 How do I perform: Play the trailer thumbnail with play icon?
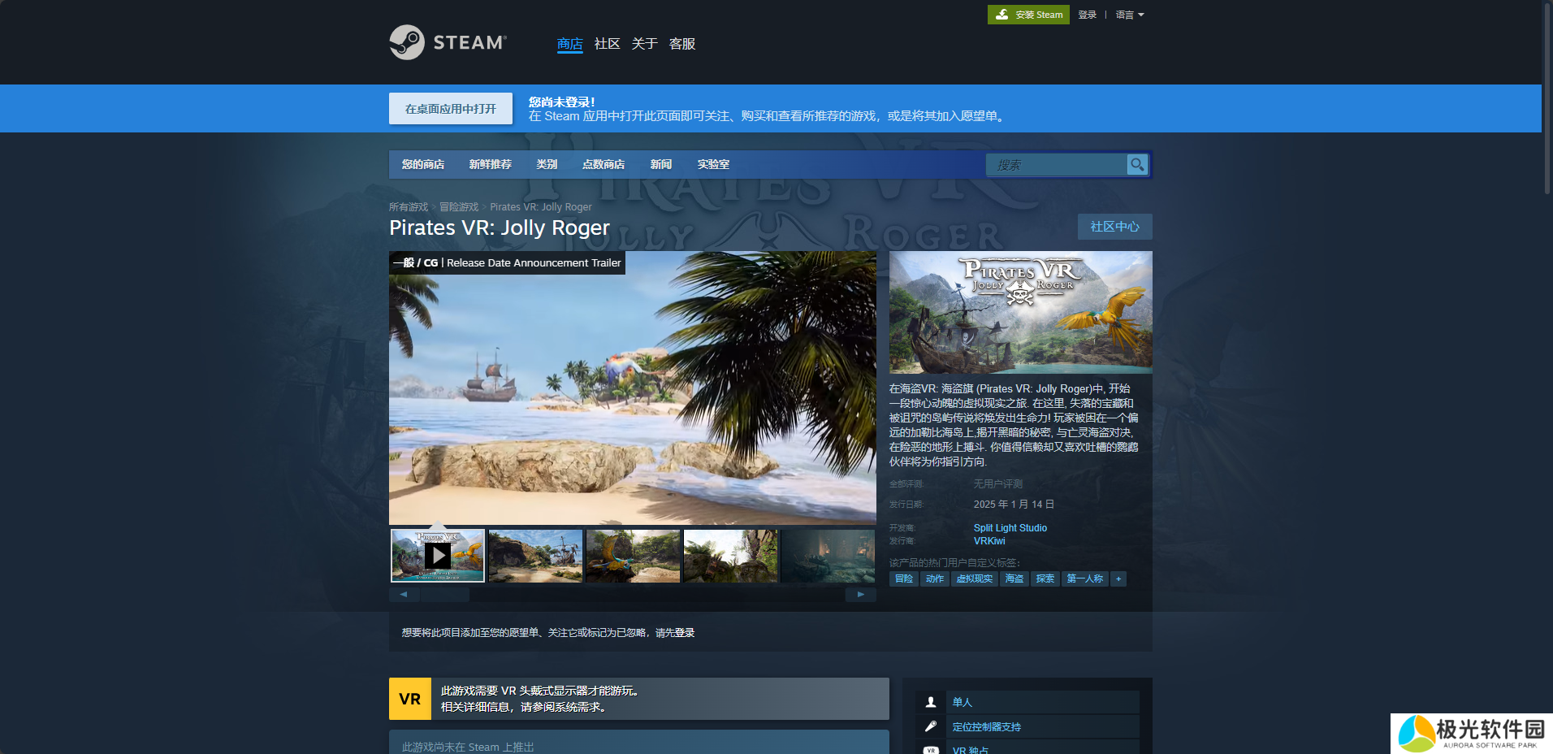[438, 556]
